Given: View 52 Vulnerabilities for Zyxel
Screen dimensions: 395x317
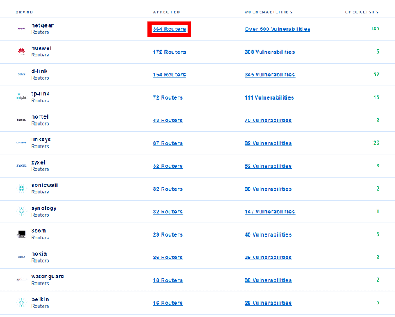Looking at the screenshot, I should 268,166.
